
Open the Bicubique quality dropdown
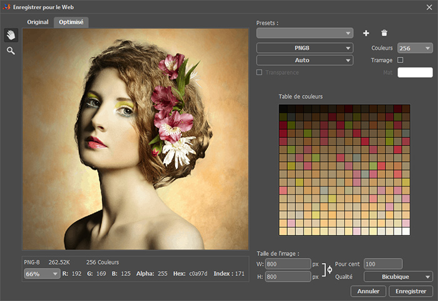[x=399, y=277]
